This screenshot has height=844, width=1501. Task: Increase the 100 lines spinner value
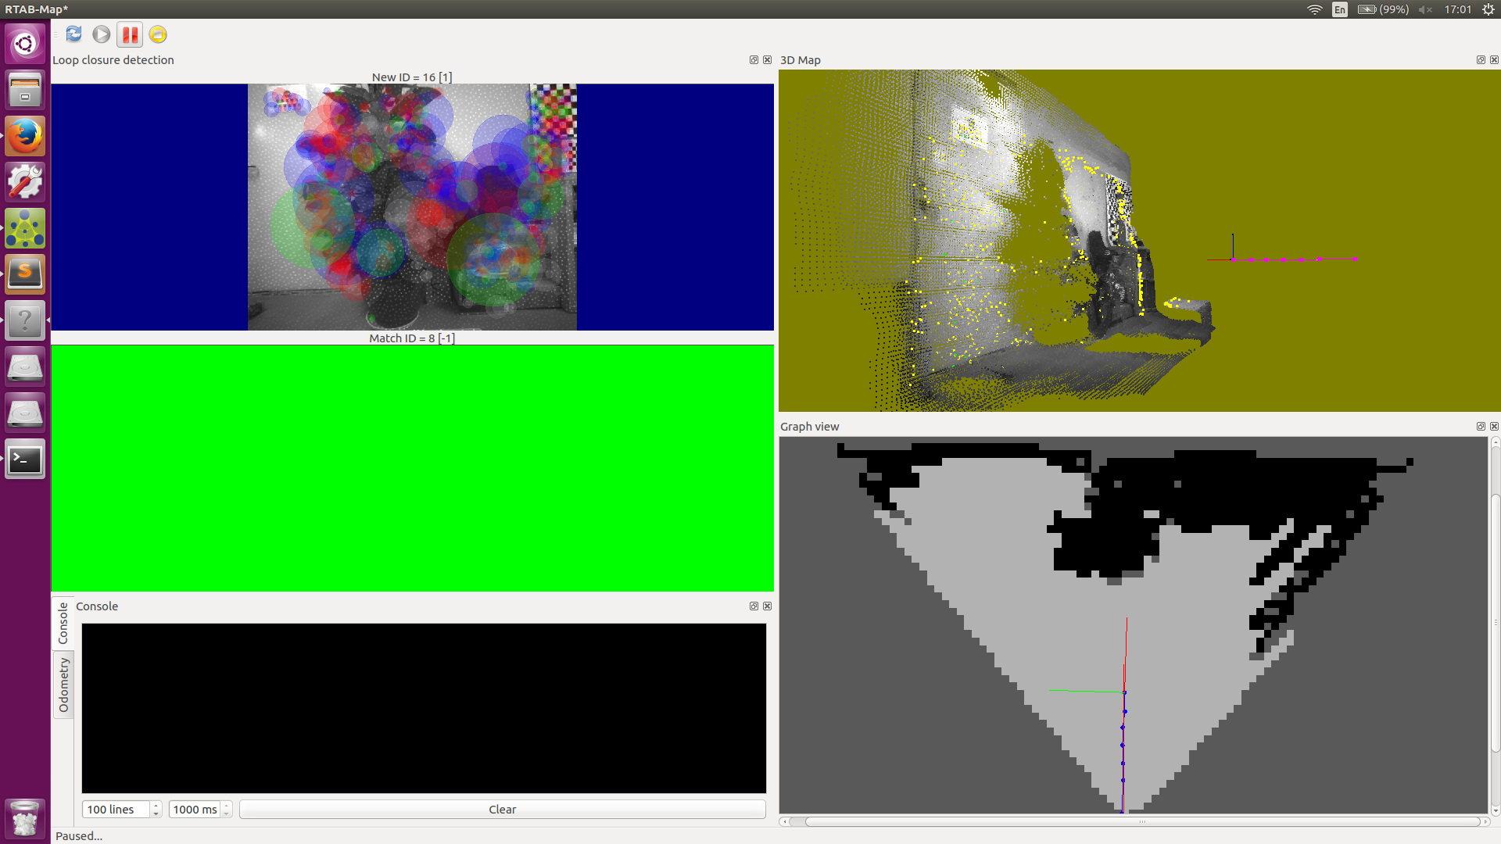click(156, 805)
